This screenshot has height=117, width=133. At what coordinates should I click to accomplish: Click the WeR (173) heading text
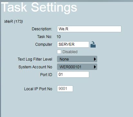pos(14,22)
